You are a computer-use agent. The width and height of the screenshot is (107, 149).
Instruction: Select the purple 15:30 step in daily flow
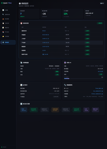pyautogui.click(x=86, y=110)
